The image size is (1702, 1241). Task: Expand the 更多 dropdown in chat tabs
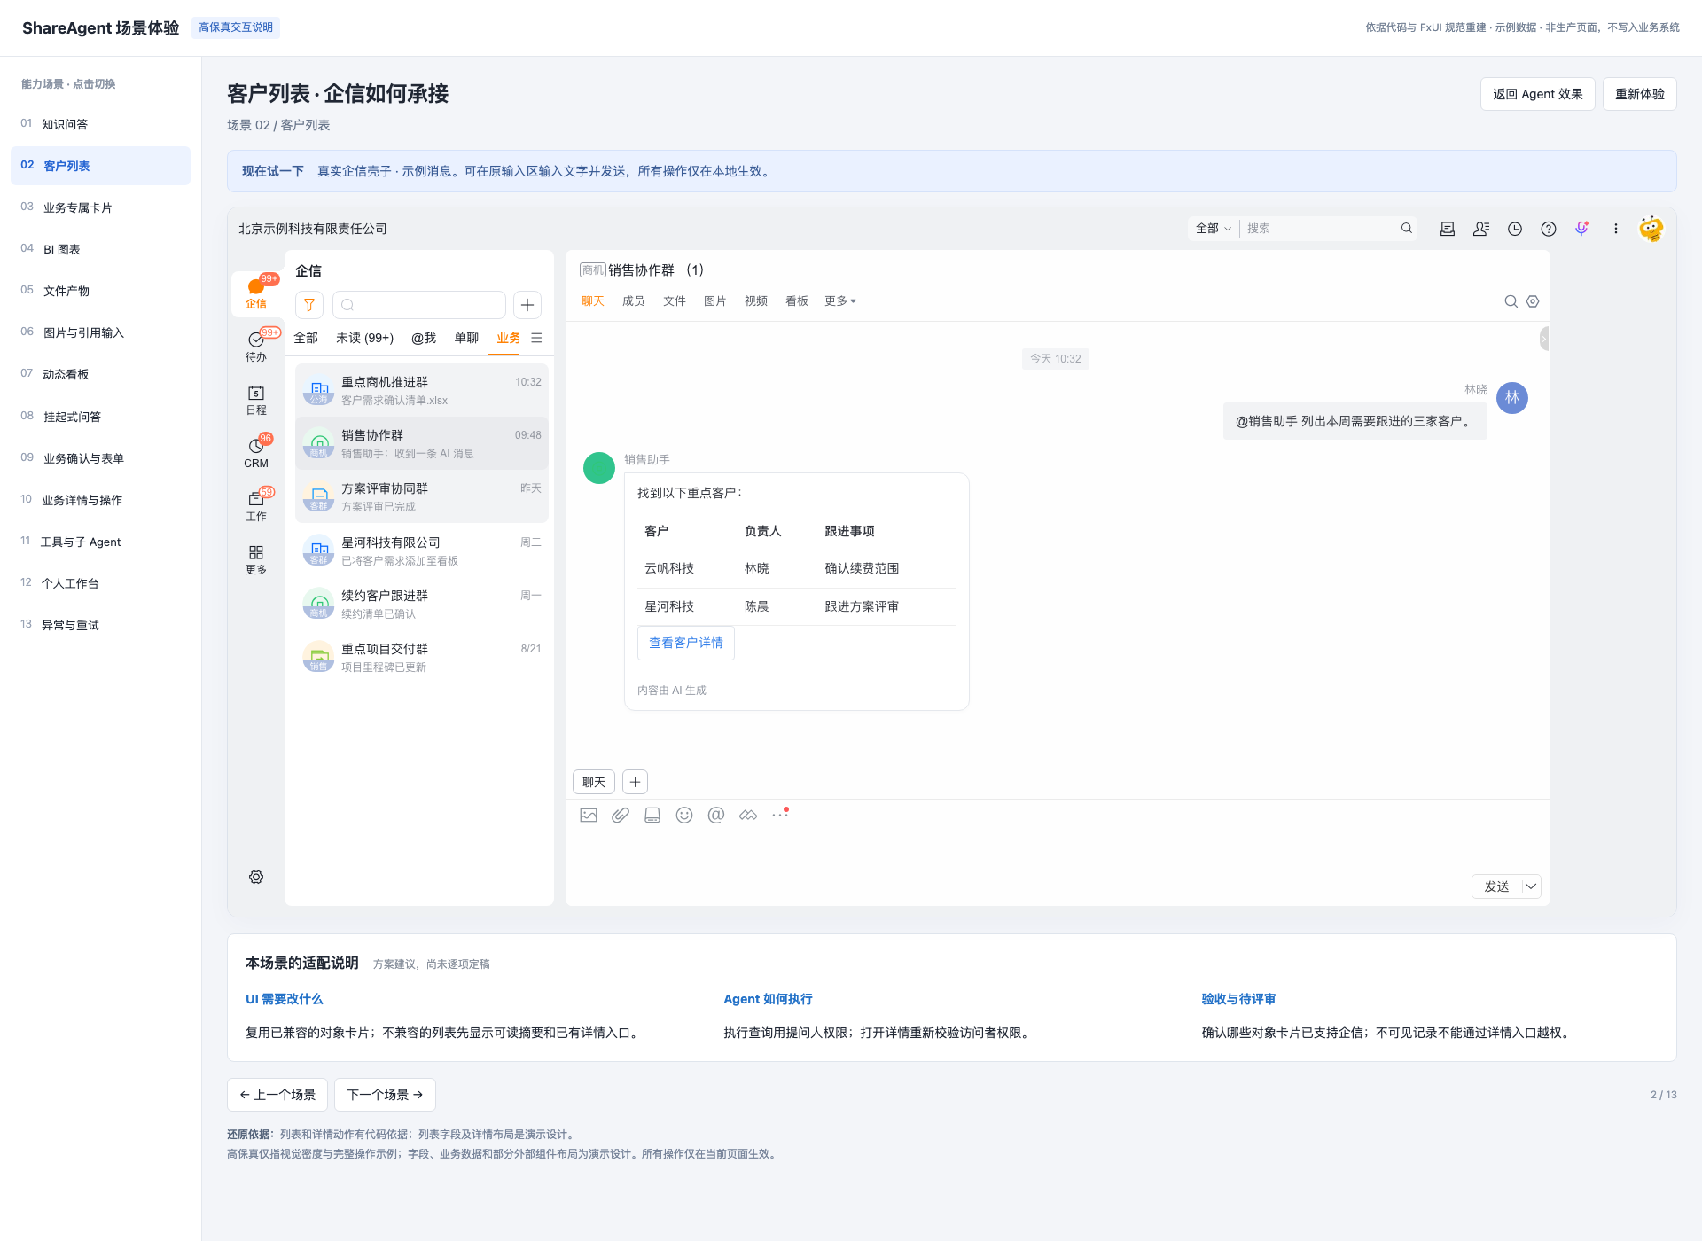[840, 301]
